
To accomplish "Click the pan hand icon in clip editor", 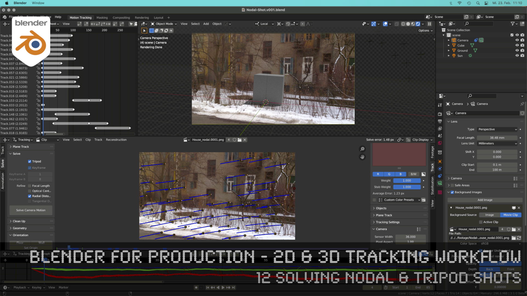I will tap(362, 157).
